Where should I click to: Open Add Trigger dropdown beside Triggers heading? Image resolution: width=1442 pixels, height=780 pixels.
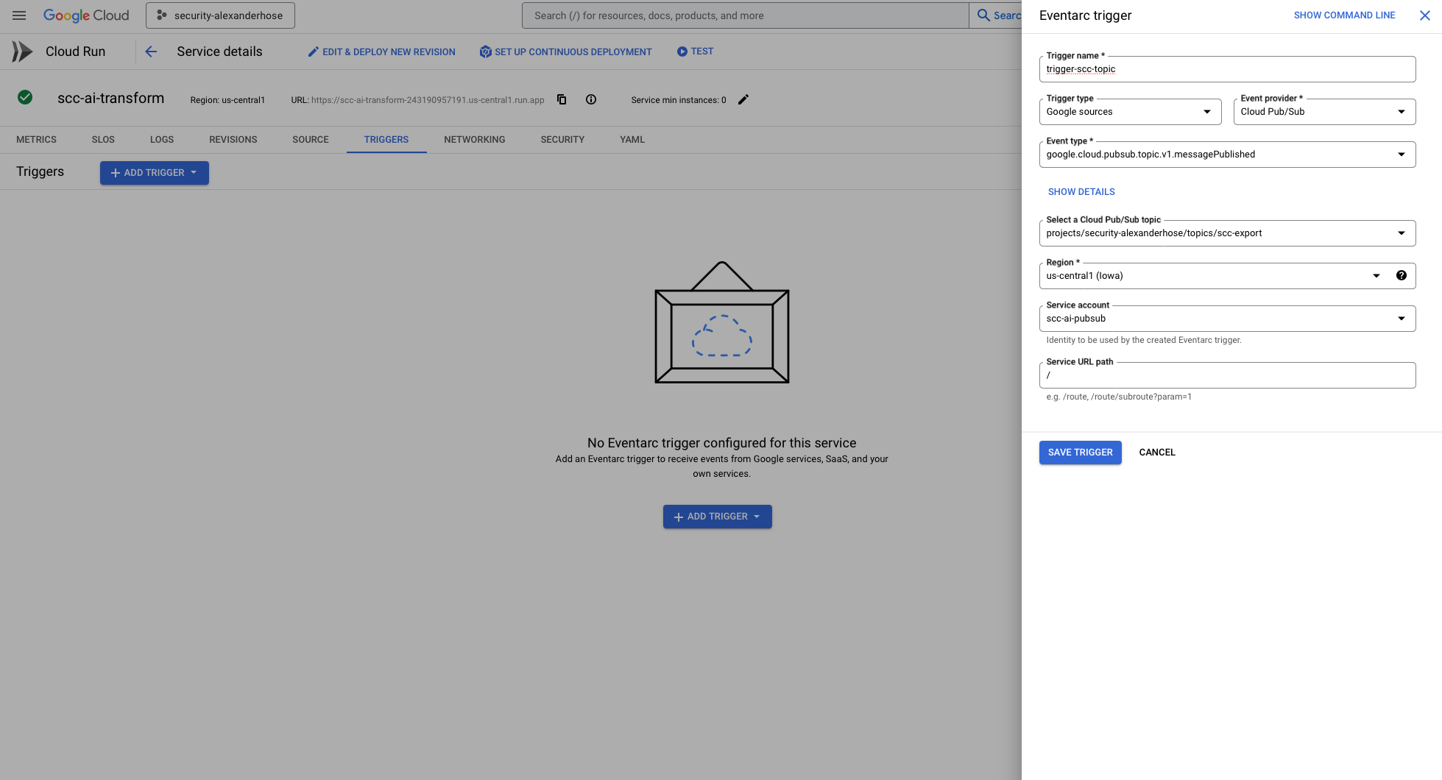(155, 173)
